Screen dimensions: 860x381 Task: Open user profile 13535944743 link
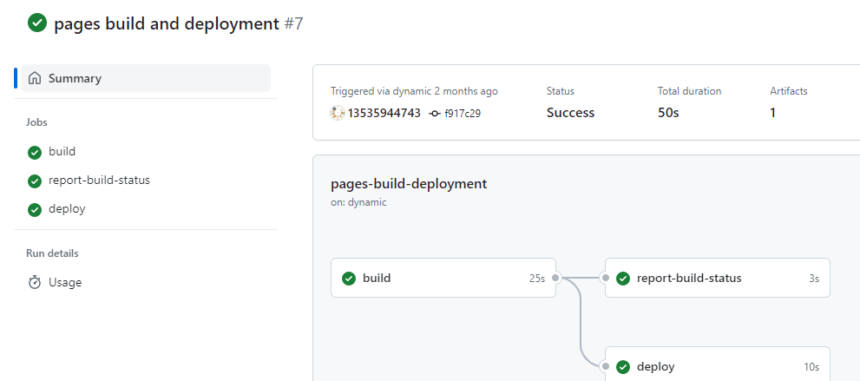pos(384,113)
